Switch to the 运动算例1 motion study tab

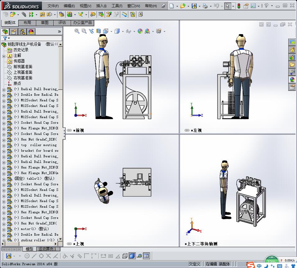(x=47, y=249)
